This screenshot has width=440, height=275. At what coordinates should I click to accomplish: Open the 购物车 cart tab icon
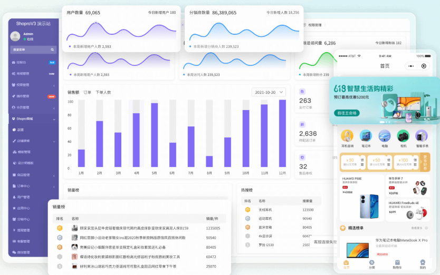pyautogui.click(x=397, y=263)
